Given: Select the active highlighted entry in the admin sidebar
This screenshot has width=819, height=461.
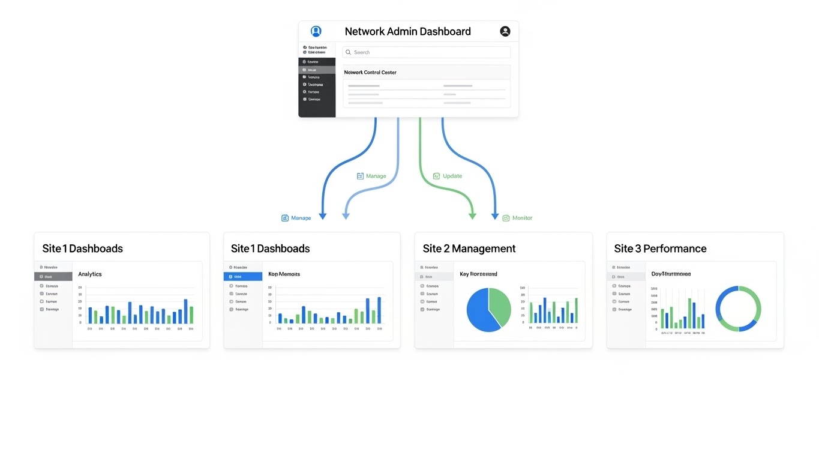Looking at the screenshot, I should point(317,70).
